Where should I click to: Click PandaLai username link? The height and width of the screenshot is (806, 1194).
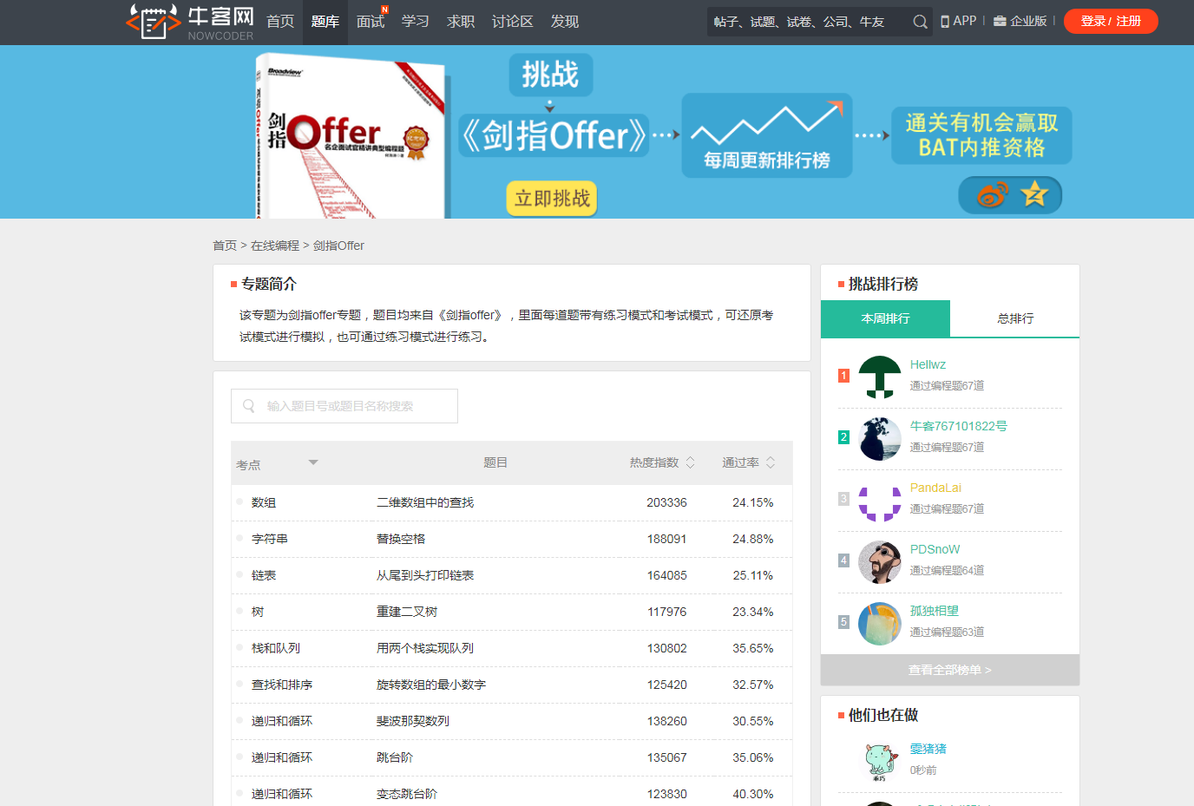click(935, 488)
